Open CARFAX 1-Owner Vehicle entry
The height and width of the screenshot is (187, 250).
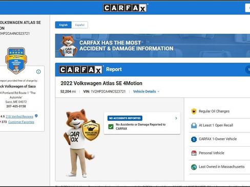coord(220,139)
